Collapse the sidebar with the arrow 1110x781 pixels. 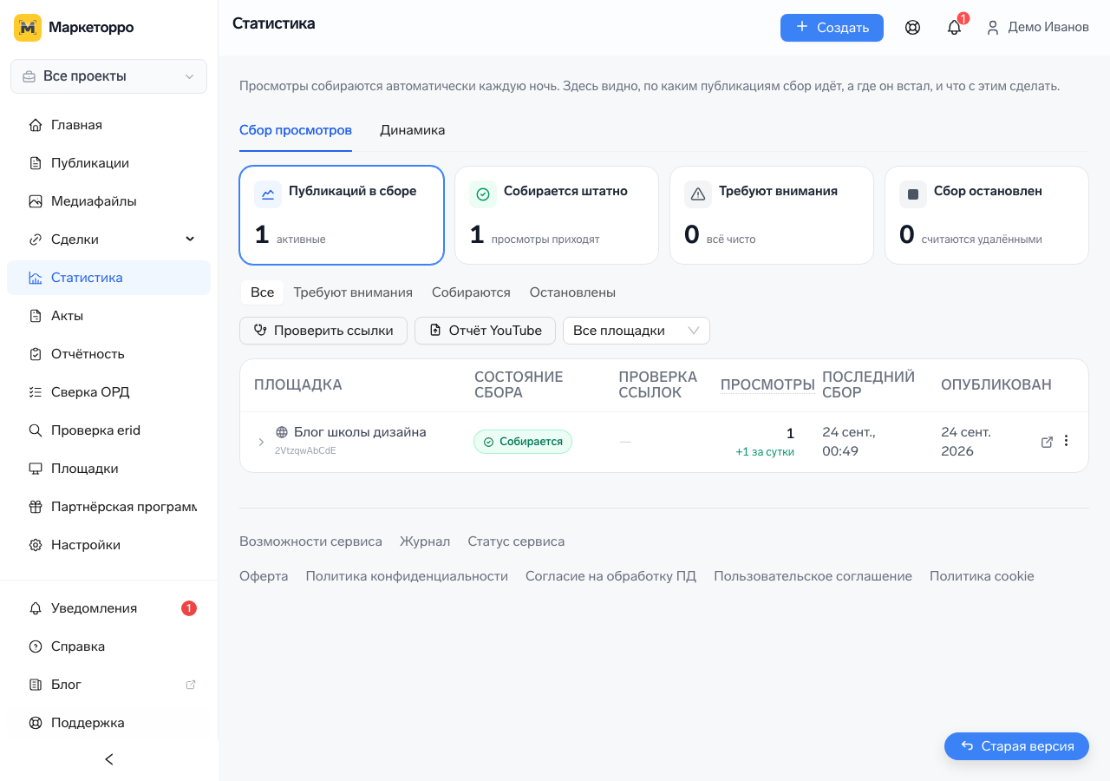tap(109, 759)
